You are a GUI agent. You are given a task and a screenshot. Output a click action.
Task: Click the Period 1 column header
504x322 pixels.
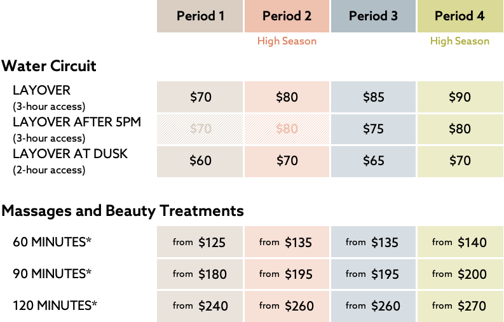coord(200,17)
